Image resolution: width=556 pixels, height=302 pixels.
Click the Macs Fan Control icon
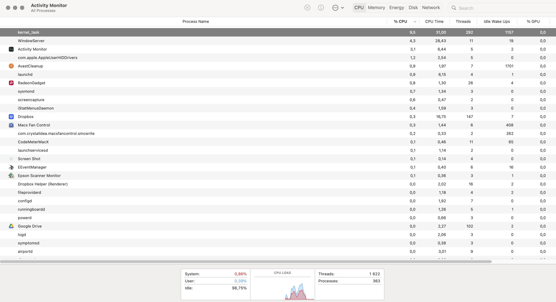pyautogui.click(x=11, y=125)
